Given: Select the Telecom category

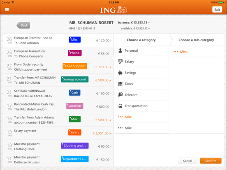Looking at the screenshot, I should point(141,95).
